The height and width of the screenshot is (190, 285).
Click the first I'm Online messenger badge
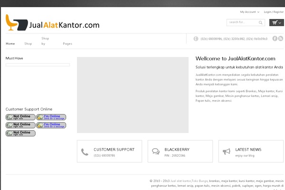pos(51,117)
